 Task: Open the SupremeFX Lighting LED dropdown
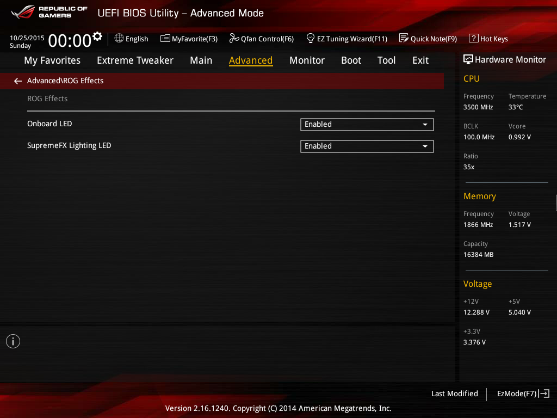pos(367,146)
